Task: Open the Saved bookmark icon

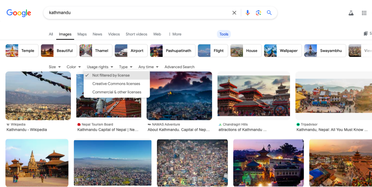Action: (365, 34)
